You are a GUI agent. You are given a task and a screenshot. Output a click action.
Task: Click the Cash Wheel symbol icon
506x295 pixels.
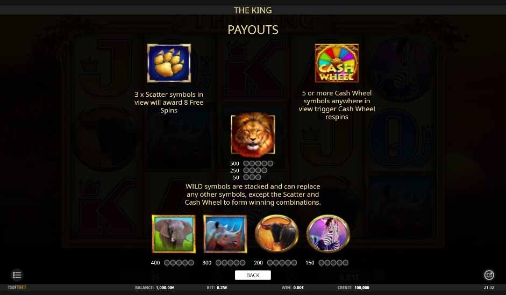[337, 63]
